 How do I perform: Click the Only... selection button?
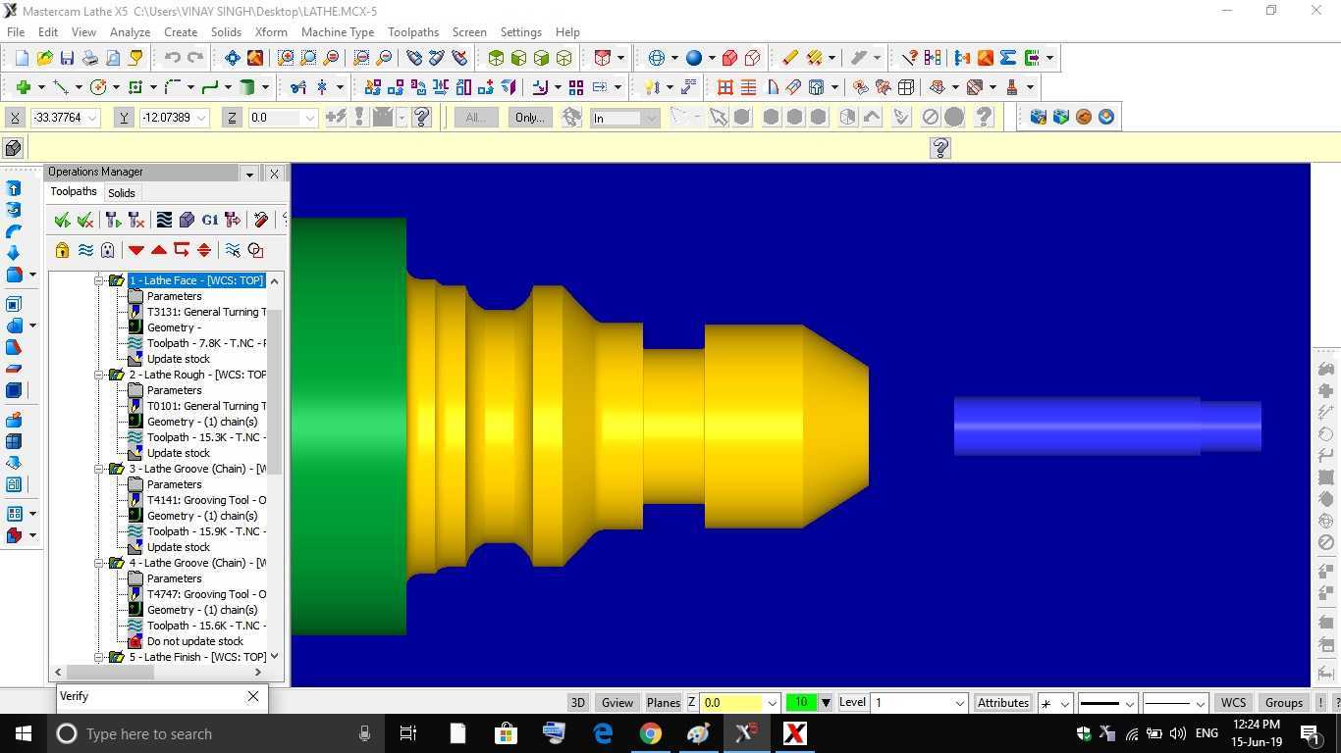pyautogui.click(x=529, y=118)
